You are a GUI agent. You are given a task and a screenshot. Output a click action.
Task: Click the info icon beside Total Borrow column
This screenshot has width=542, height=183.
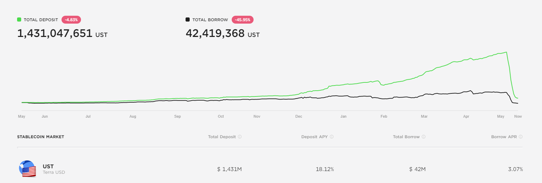[x=423, y=137]
